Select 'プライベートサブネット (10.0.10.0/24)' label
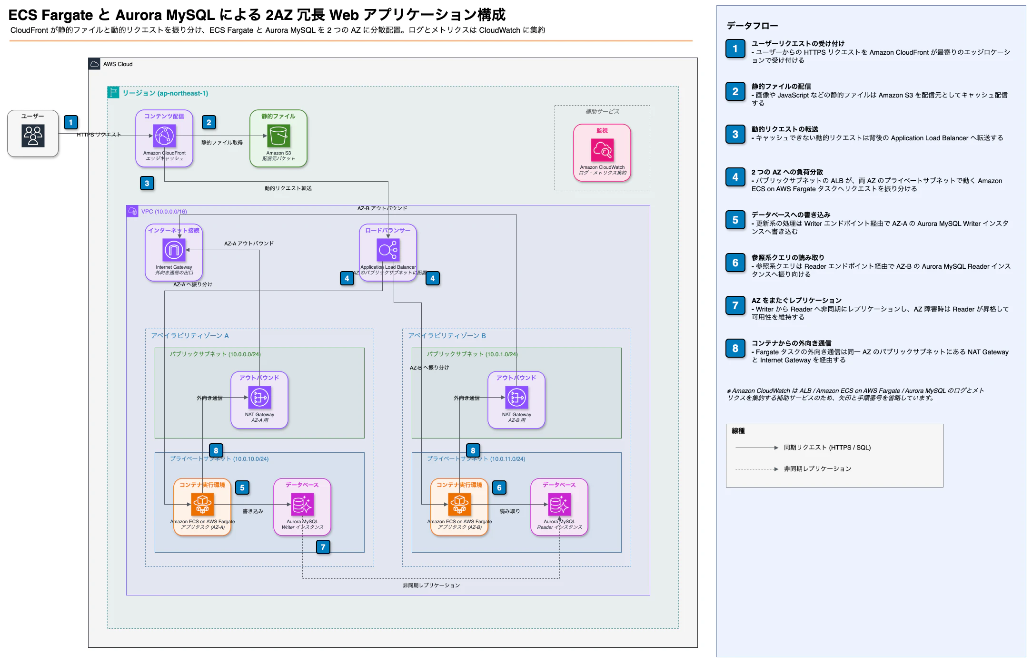1032x663 pixels. (x=219, y=458)
